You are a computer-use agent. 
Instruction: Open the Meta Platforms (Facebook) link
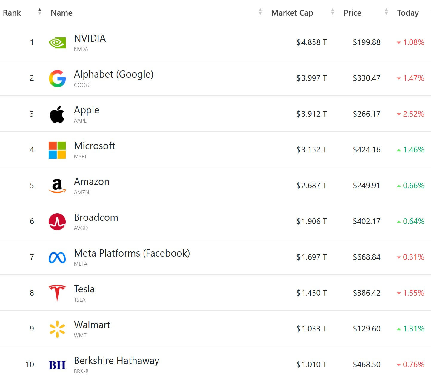coord(132,253)
